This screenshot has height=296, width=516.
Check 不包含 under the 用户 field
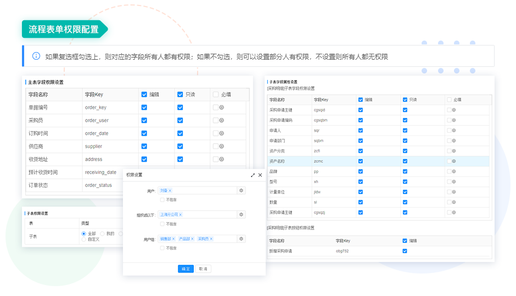pos(162,200)
